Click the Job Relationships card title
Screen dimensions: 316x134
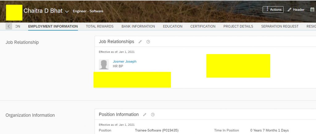click(x=116, y=41)
